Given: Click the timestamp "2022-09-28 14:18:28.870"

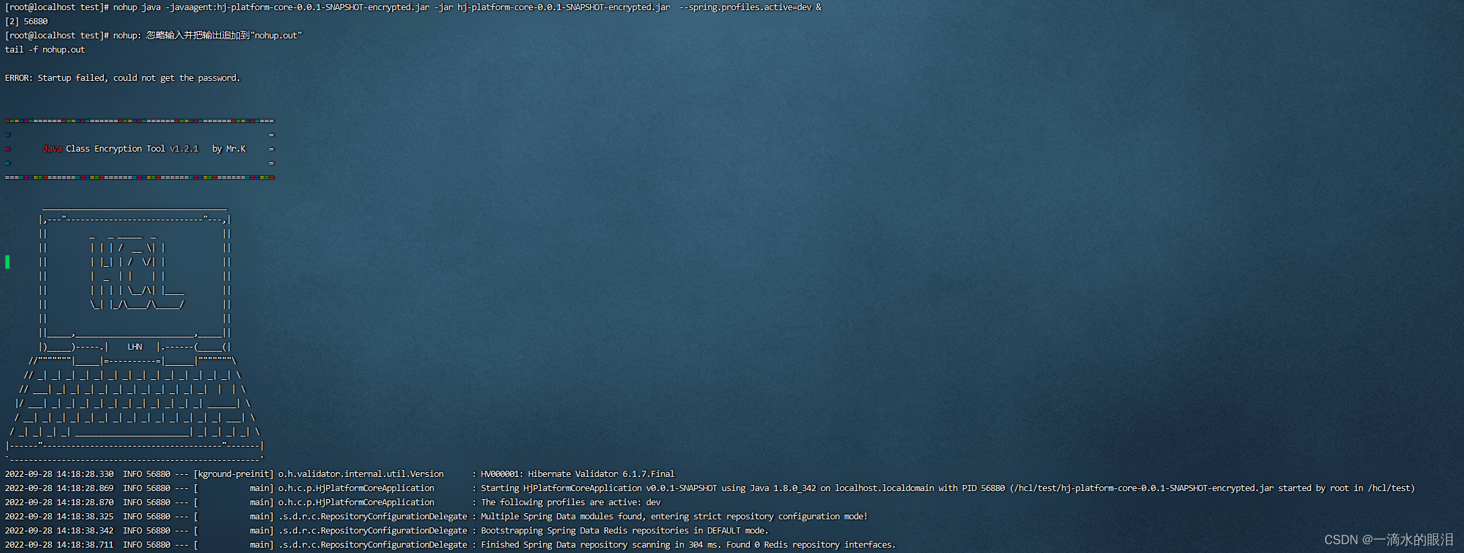Looking at the screenshot, I should click(59, 502).
